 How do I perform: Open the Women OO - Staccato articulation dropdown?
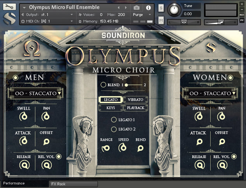pos(210,93)
